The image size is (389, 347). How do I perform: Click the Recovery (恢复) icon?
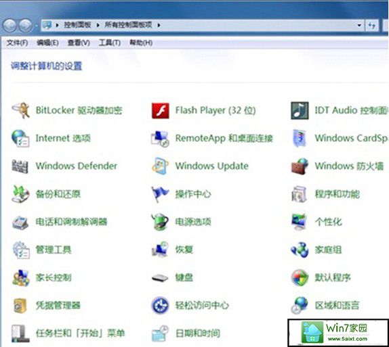point(160,250)
